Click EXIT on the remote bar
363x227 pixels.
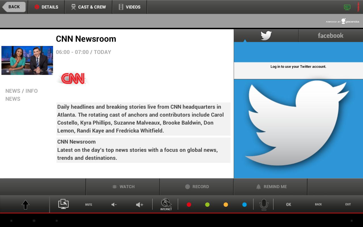click(348, 204)
